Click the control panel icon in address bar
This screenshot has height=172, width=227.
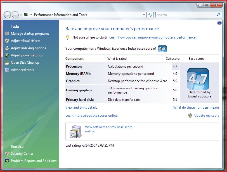point(26,15)
